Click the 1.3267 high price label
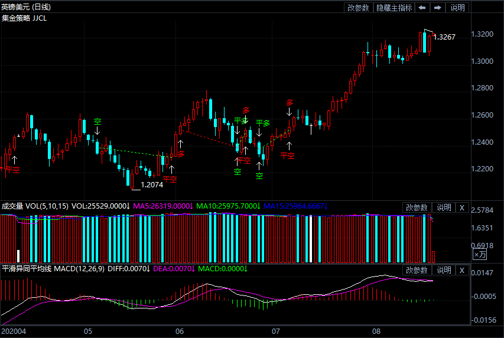 [444, 37]
